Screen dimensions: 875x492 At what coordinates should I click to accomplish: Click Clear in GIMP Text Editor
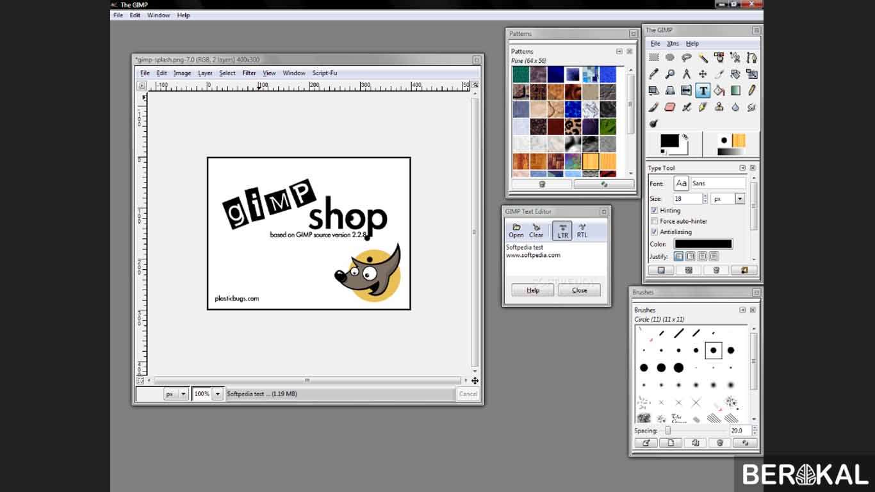click(x=536, y=231)
